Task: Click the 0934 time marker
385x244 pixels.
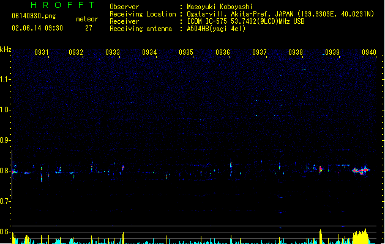Action: click(149, 52)
